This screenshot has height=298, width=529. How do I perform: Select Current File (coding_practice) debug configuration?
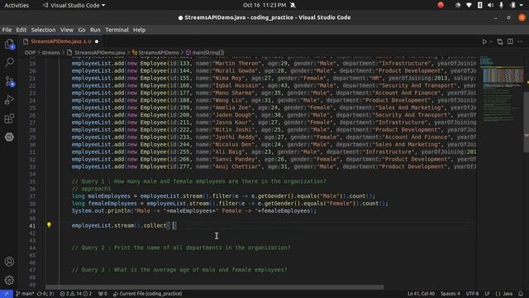(x=147, y=294)
